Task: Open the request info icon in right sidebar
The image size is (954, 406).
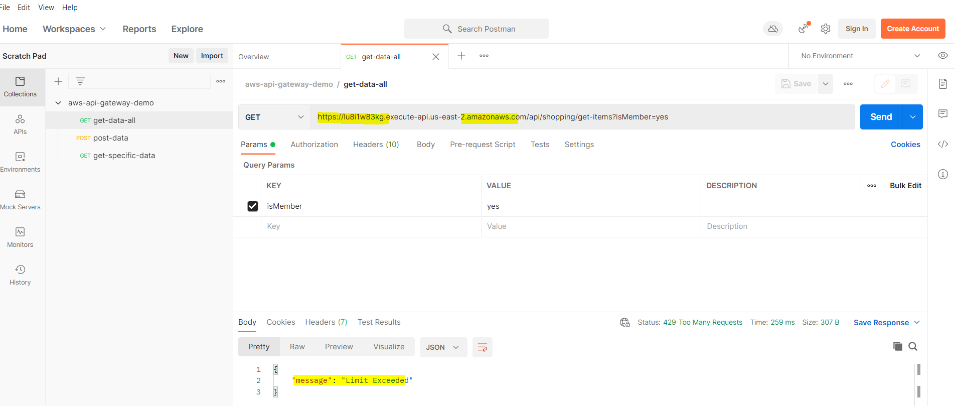Action: [x=943, y=174]
